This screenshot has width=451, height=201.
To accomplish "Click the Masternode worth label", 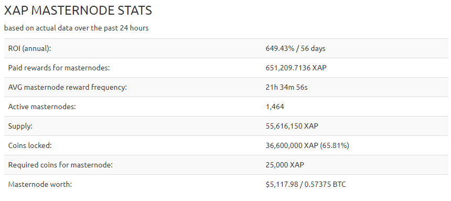I will pyautogui.click(x=40, y=184).
